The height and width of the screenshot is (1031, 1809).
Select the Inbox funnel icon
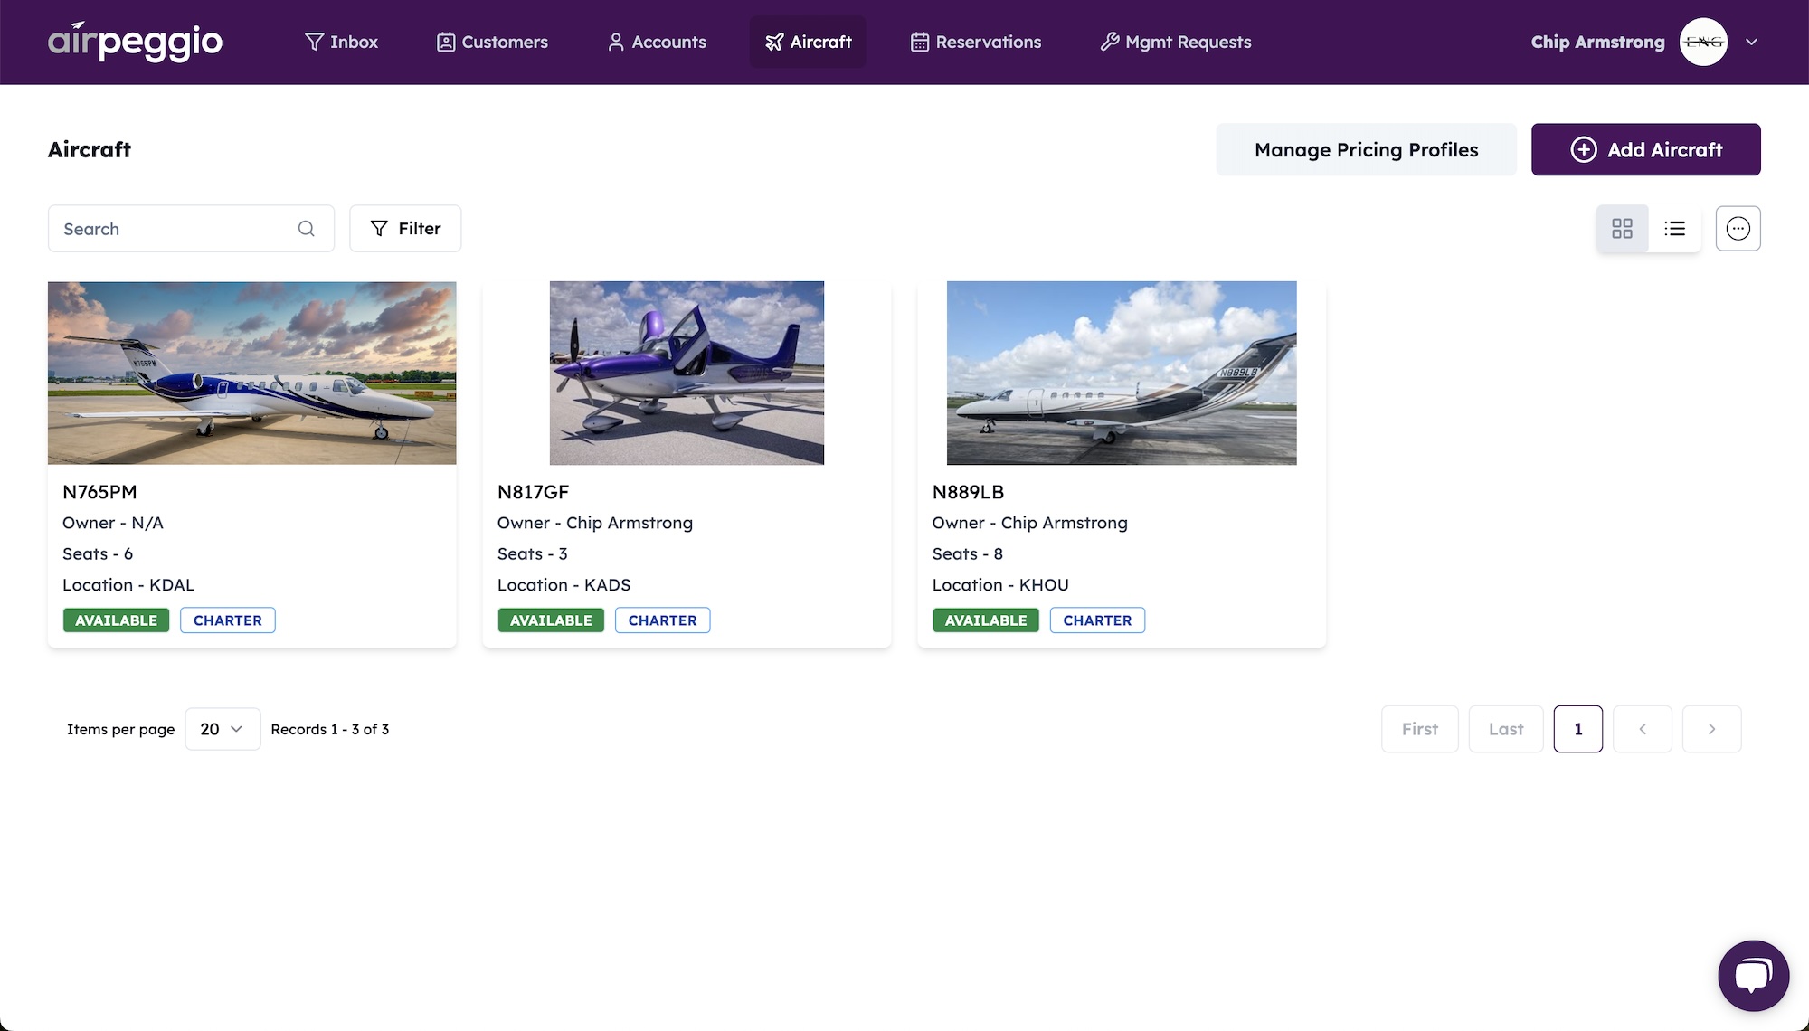(x=315, y=42)
